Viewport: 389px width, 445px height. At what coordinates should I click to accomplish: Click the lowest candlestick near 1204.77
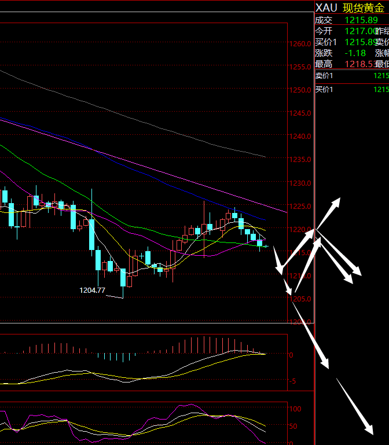tap(123, 283)
